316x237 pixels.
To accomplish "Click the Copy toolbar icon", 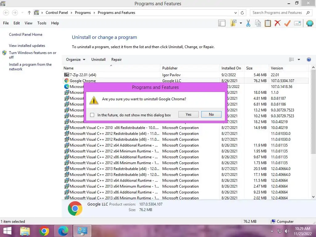I will (258, 23).
